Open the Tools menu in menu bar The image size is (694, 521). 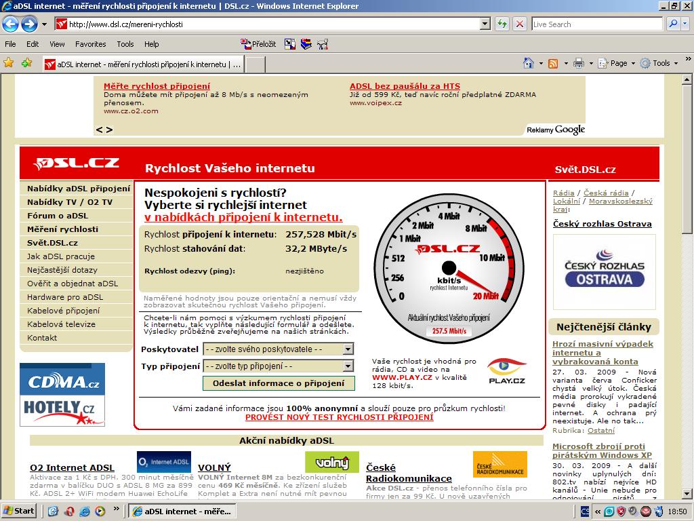pyautogui.click(x=125, y=44)
